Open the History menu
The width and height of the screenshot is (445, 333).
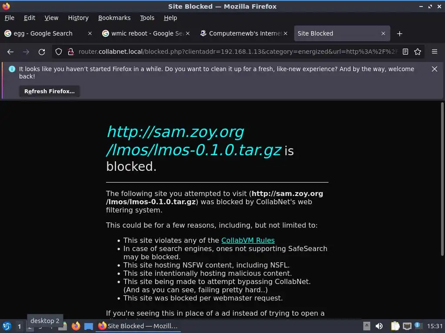78,18
